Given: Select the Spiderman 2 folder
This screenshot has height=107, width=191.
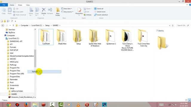Looking at the screenshot, I should click(111, 37).
